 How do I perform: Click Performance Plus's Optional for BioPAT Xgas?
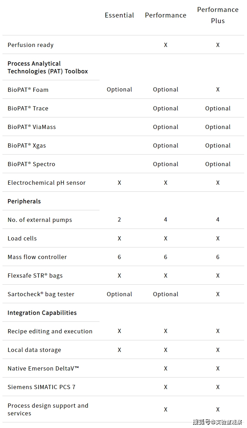pos(218,145)
